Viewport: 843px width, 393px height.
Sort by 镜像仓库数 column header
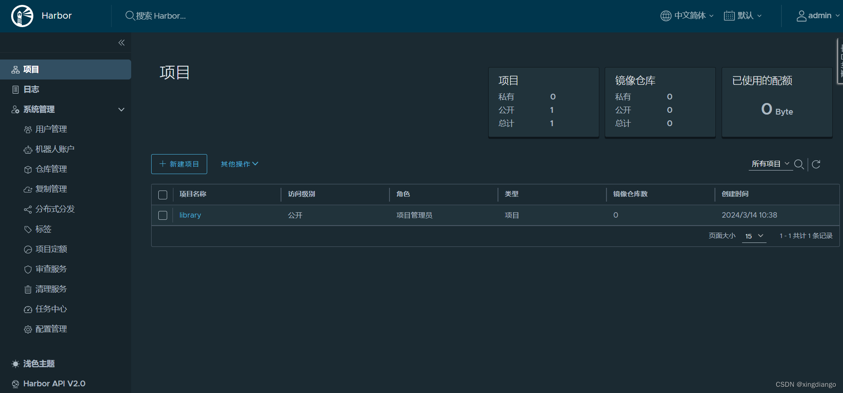pos(630,195)
